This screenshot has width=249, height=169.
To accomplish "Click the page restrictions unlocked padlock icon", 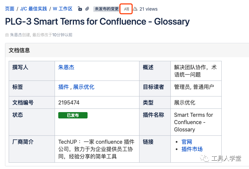I will click(80, 9).
